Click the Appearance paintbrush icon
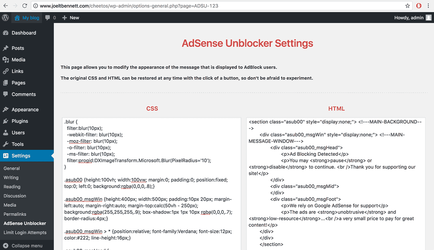434x250 pixels. 6,109
